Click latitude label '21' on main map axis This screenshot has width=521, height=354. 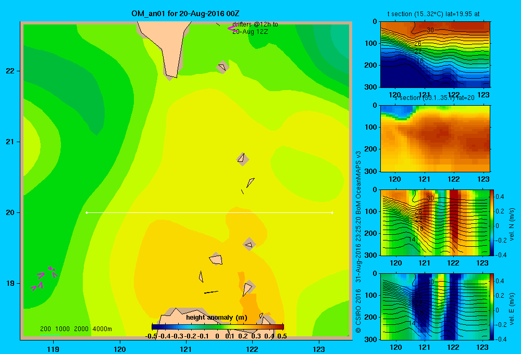tap(10, 142)
